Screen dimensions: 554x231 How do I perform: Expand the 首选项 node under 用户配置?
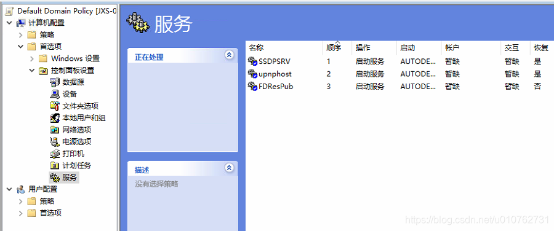coord(20,213)
